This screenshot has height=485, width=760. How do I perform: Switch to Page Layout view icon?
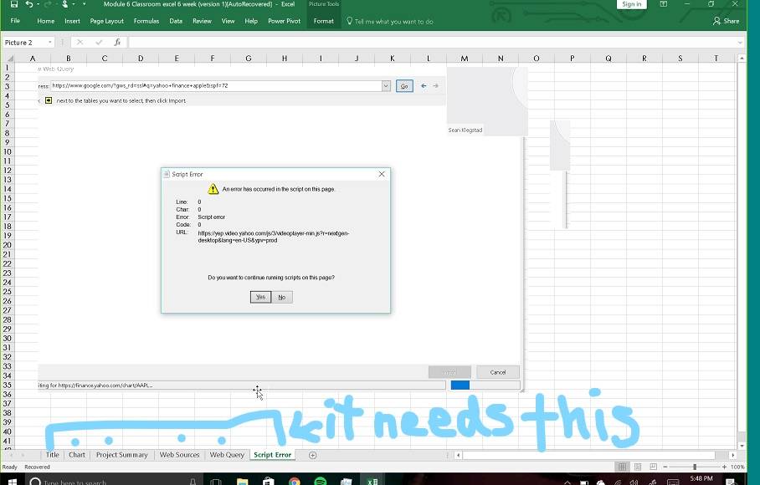pyautogui.click(x=638, y=467)
